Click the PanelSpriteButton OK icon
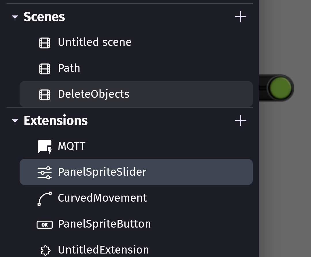The height and width of the screenshot is (257, 311). click(x=45, y=225)
